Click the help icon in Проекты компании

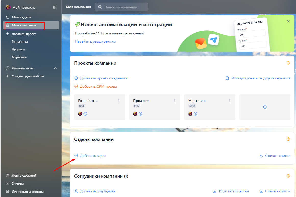(x=288, y=63)
